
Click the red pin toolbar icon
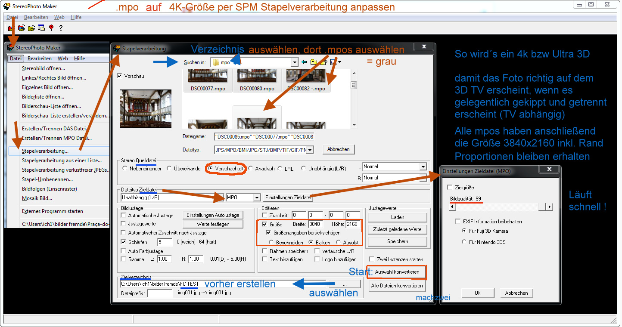click(x=51, y=28)
